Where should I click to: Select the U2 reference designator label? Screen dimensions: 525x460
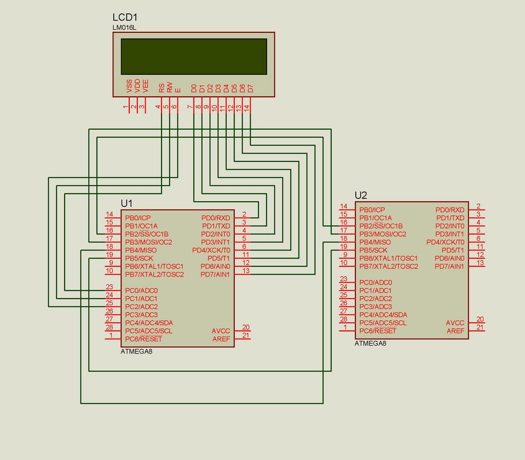click(360, 195)
